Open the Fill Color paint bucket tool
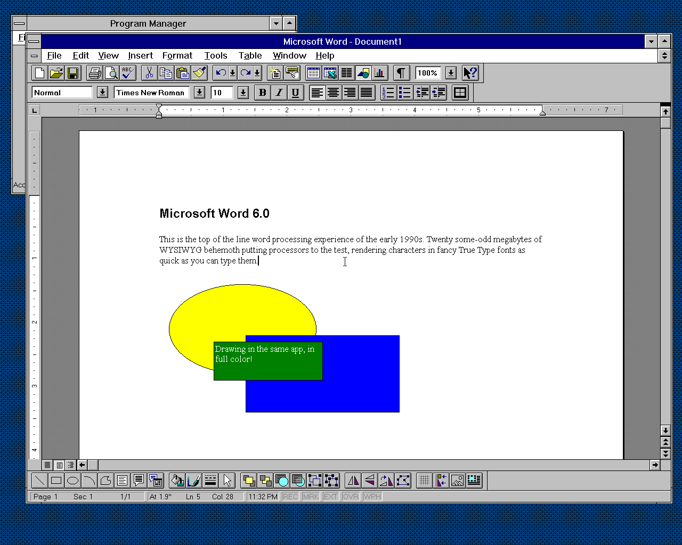Image resolution: width=682 pixels, height=545 pixels. (177, 481)
